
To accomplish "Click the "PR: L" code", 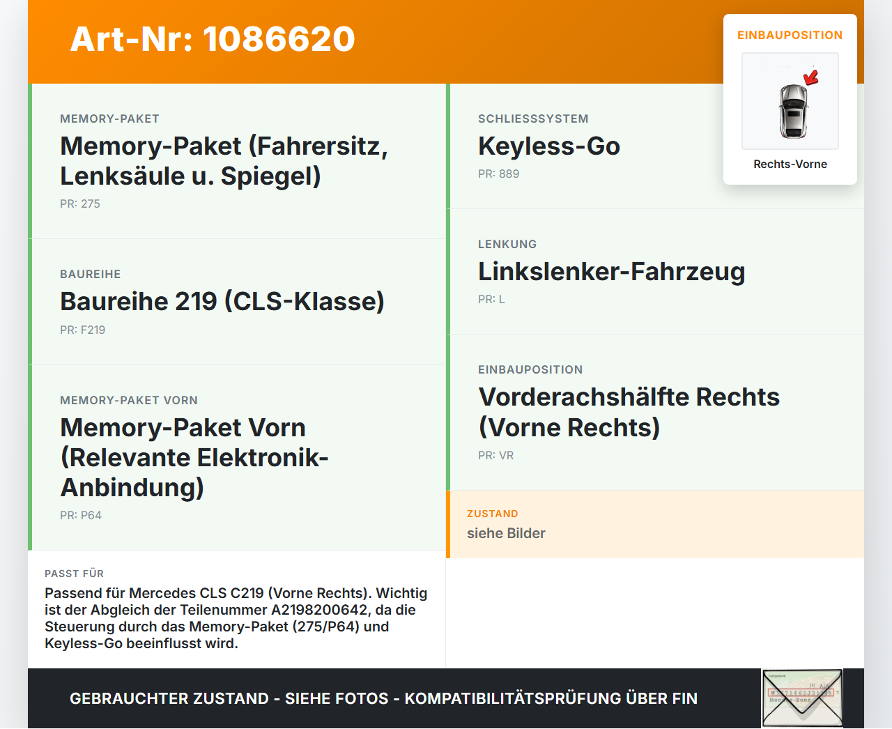I will [491, 299].
